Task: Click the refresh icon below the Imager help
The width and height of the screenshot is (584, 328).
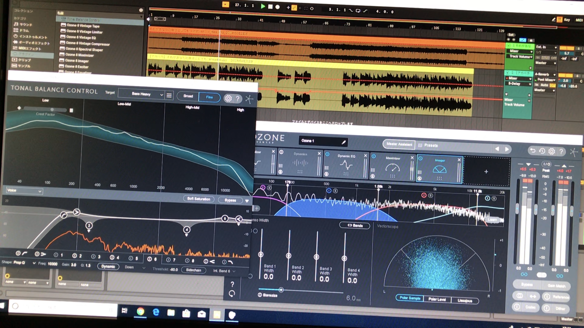Action: click(232, 294)
